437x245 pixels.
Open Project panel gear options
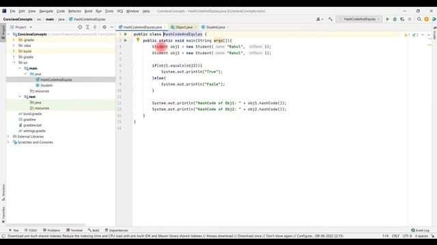tap(104, 27)
